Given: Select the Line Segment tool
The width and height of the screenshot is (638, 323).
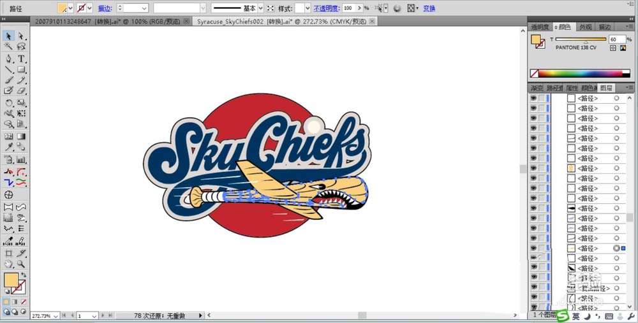Looking at the screenshot, I should [x=8, y=69].
